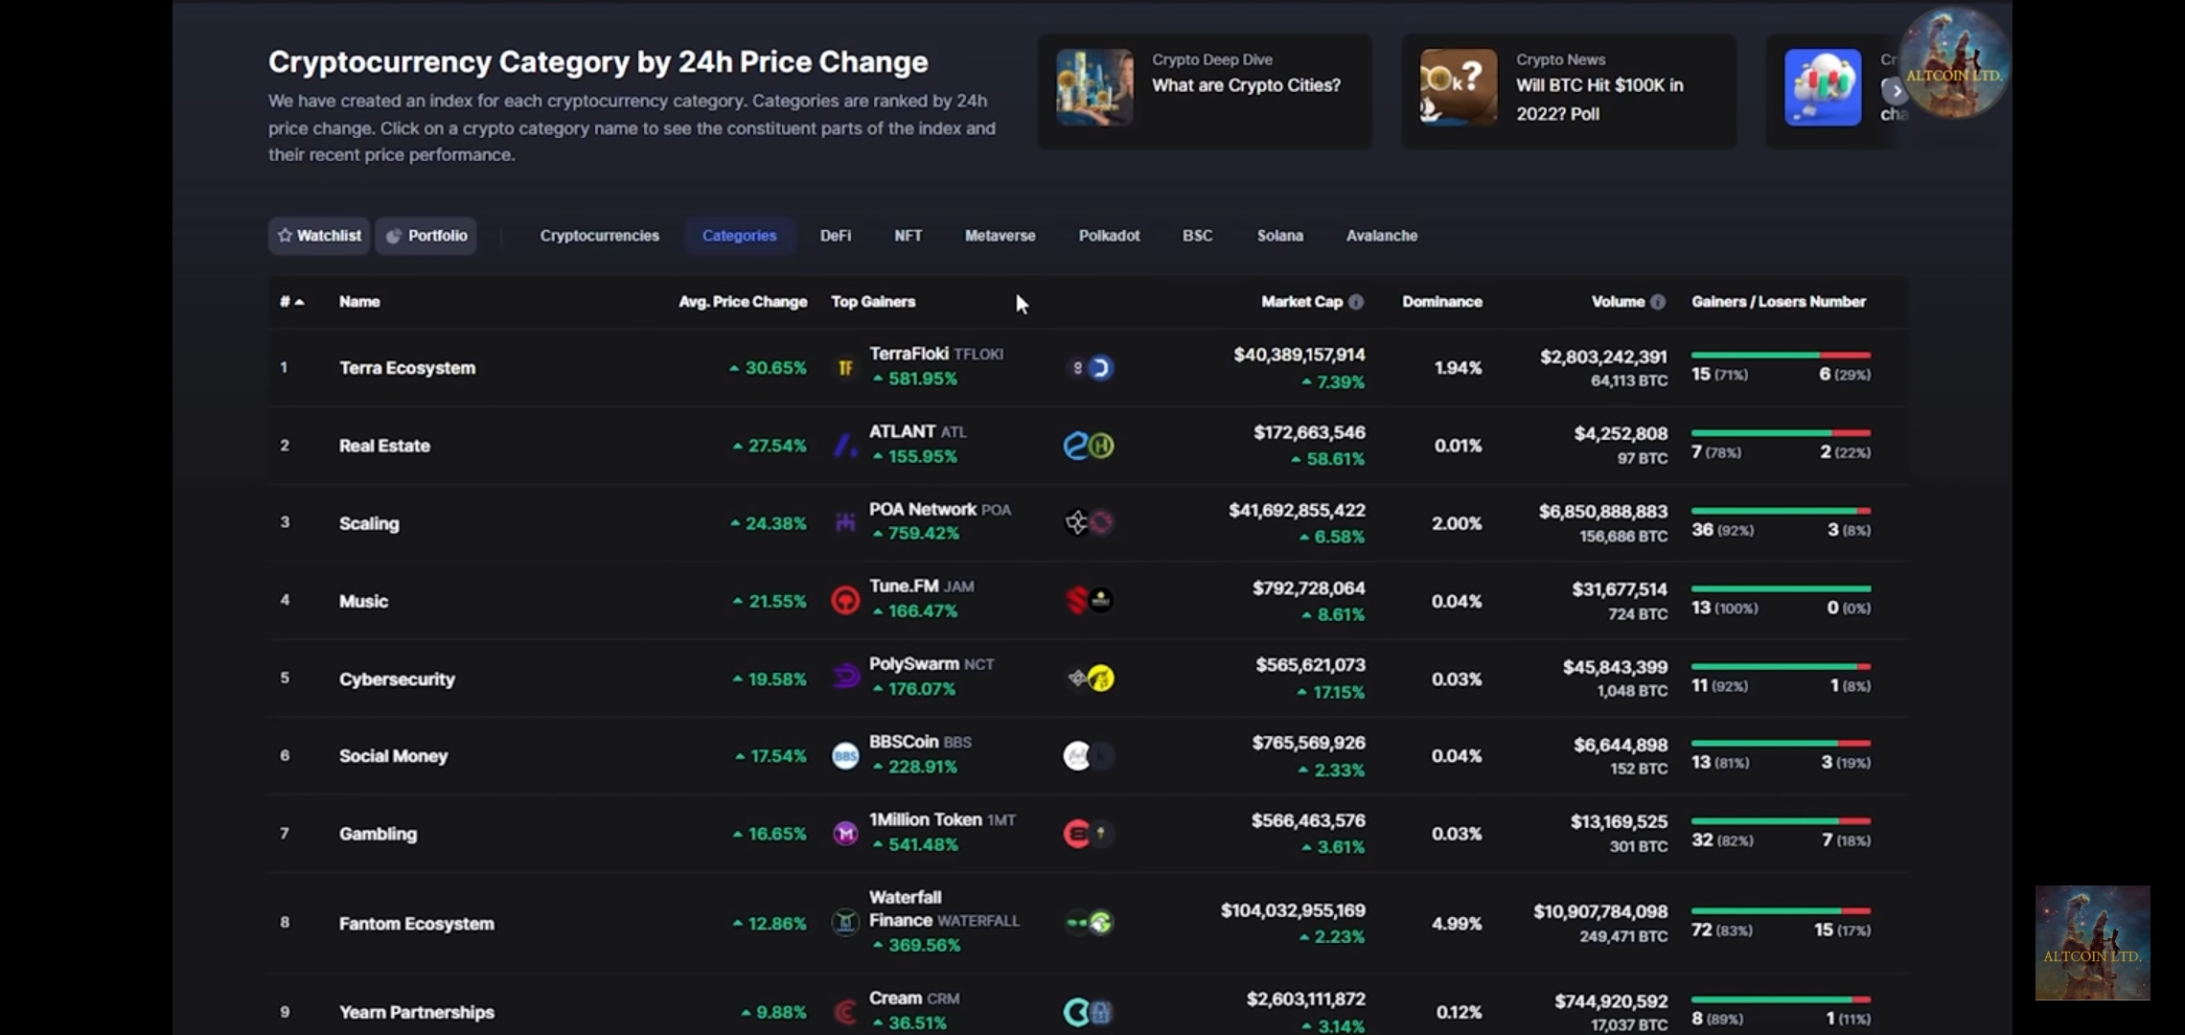Open the Watchlist star button

pos(319,236)
